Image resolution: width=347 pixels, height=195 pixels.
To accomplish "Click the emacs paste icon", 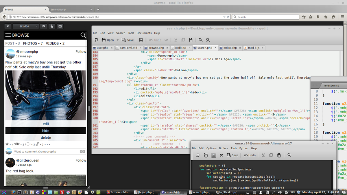I will [279, 155].
